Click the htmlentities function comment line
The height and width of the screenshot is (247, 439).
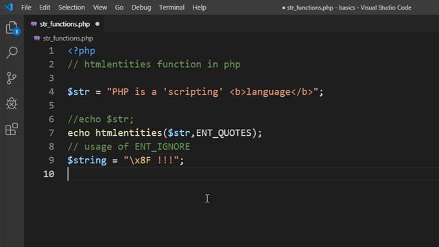coord(154,64)
